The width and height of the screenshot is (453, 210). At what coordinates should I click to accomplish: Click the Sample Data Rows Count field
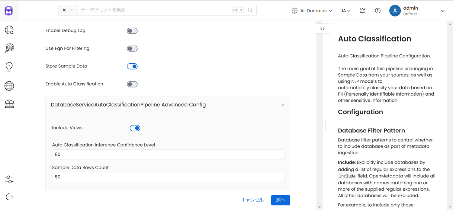tap(168, 177)
